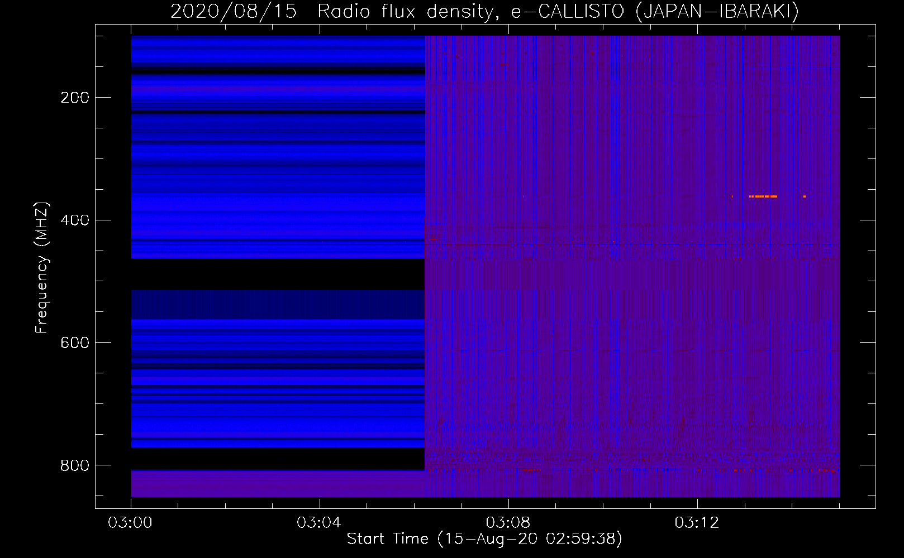Image resolution: width=904 pixels, height=558 pixels.
Task: Click the Frequency (MHZ) axis title
Action: [x=42, y=267]
